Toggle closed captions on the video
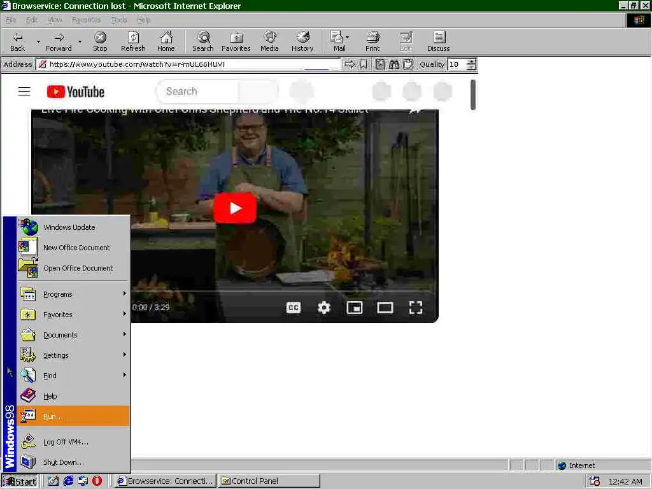The image size is (652, 489). pos(294,308)
